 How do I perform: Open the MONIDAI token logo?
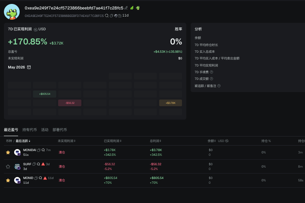[x=17, y=152]
